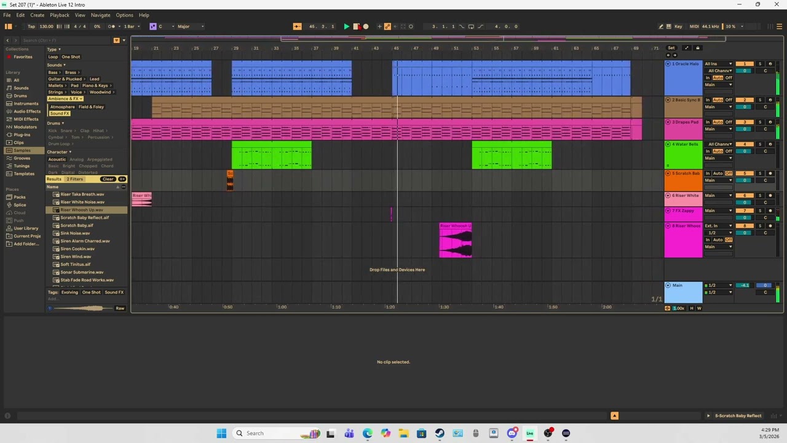Image resolution: width=787 pixels, height=443 pixels.
Task: Solo the 4 Water Bells track
Action: pyautogui.click(x=760, y=144)
